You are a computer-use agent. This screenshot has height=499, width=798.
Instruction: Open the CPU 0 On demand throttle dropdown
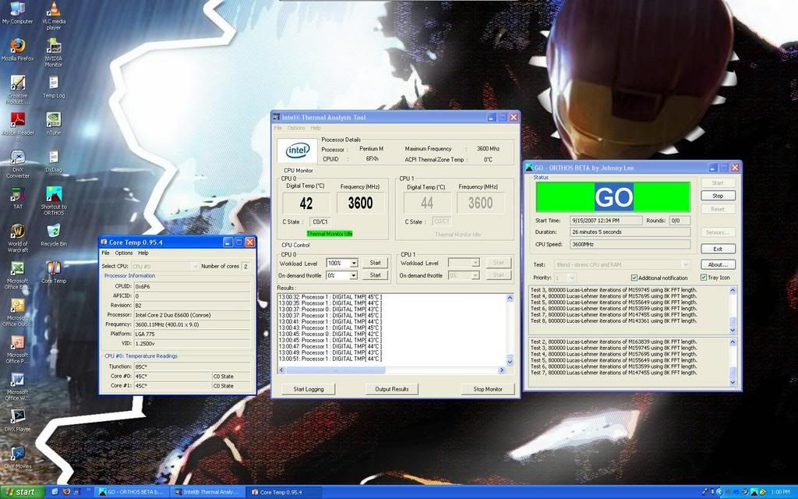coord(354,275)
